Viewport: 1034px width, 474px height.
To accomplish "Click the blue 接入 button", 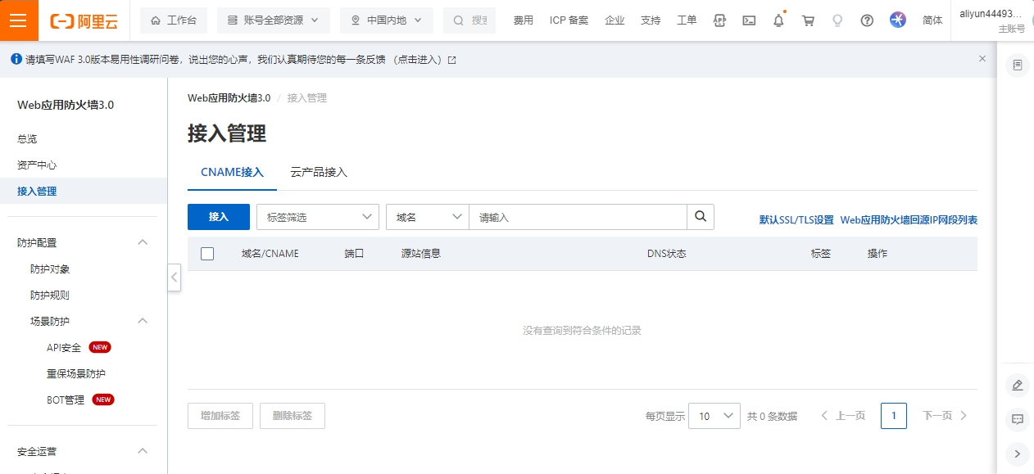I will pyautogui.click(x=219, y=217).
